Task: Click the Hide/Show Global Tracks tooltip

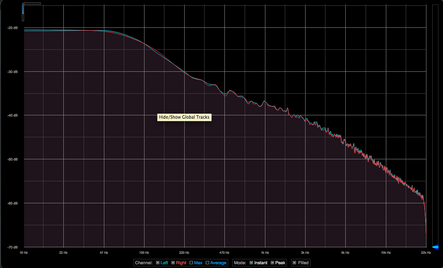Action: pyautogui.click(x=184, y=117)
